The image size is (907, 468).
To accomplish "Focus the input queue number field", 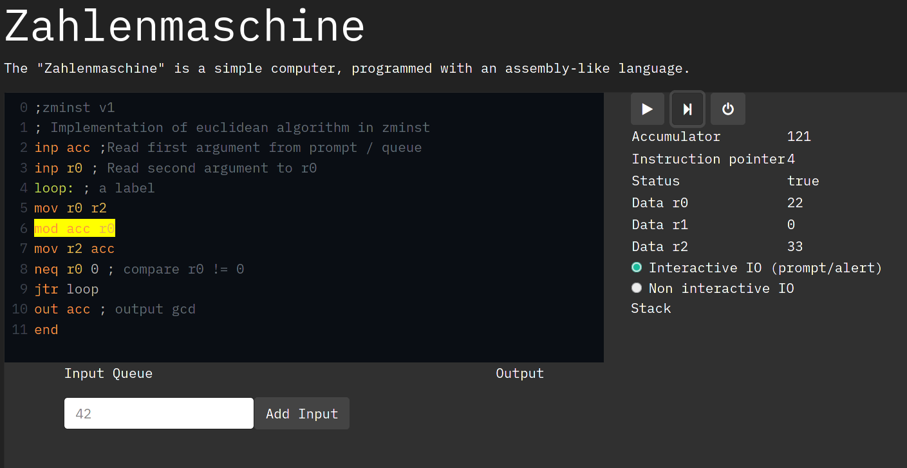I will [x=158, y=413].
